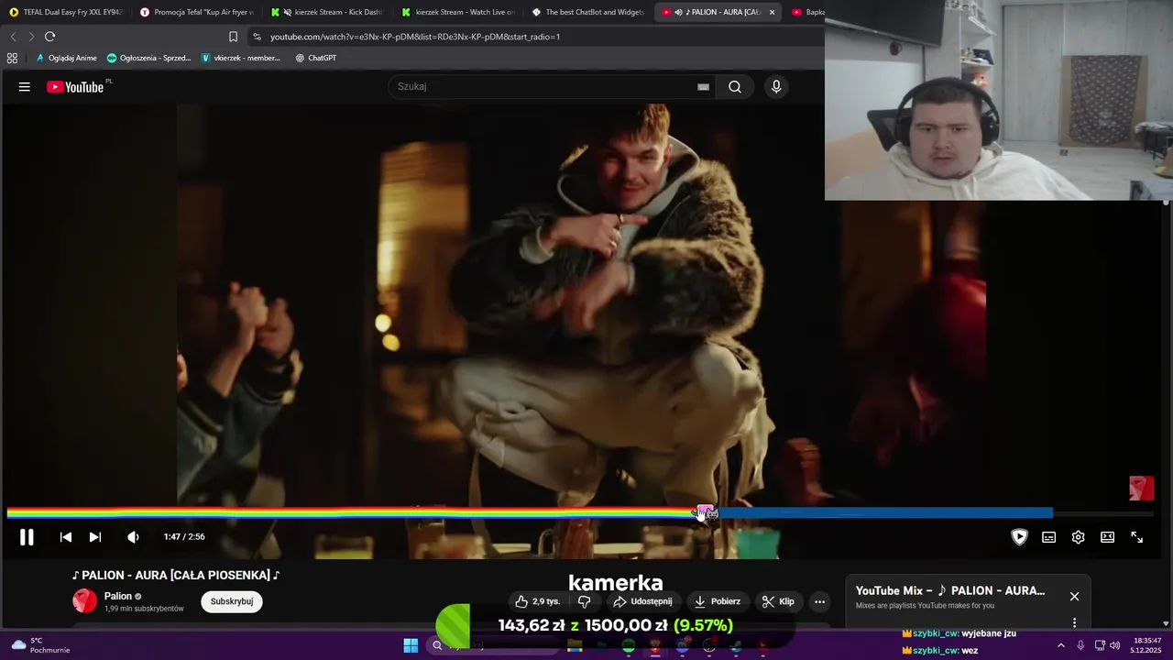Go forward in browser history

coord(31,37)
